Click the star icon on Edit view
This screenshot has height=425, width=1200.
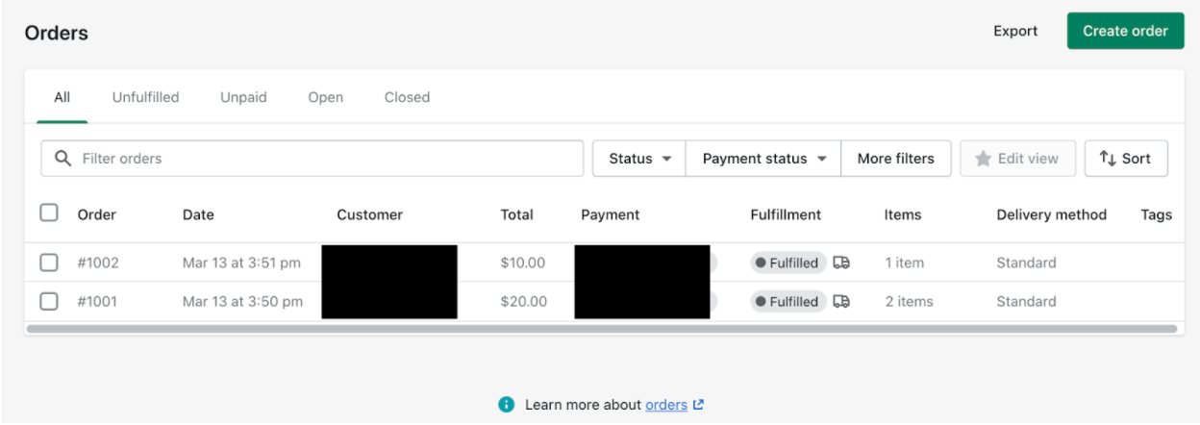983,159
